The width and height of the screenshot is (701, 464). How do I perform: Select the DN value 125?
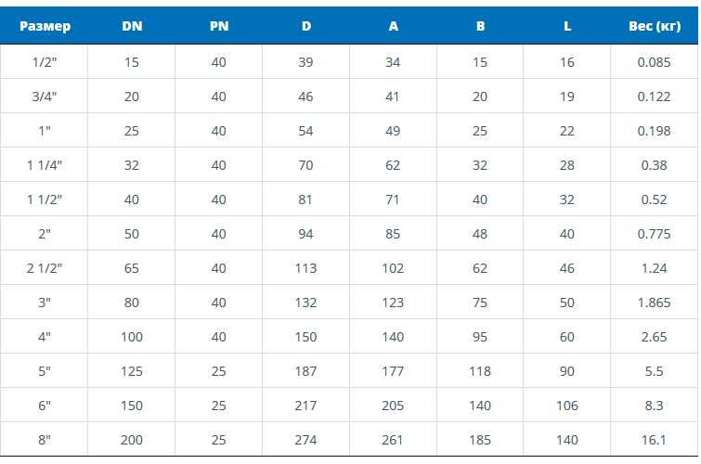point(132,371)
